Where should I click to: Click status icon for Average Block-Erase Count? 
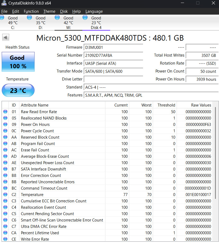(x=5, y=156)
